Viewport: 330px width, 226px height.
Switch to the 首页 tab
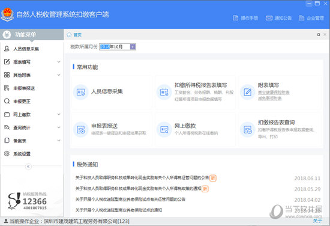pyautogui.click(x=77, y=35)
